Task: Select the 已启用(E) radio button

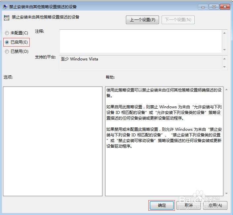Action: pos(7,42)
